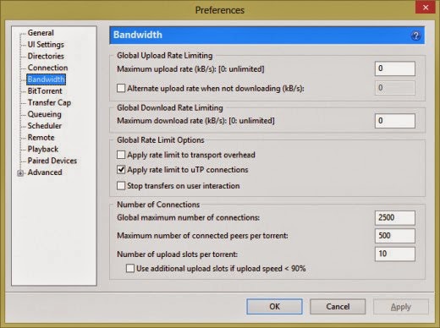This screenshot has width=440, height=328.
Task: Go to Directories preferences
Action: pos(46,56)
